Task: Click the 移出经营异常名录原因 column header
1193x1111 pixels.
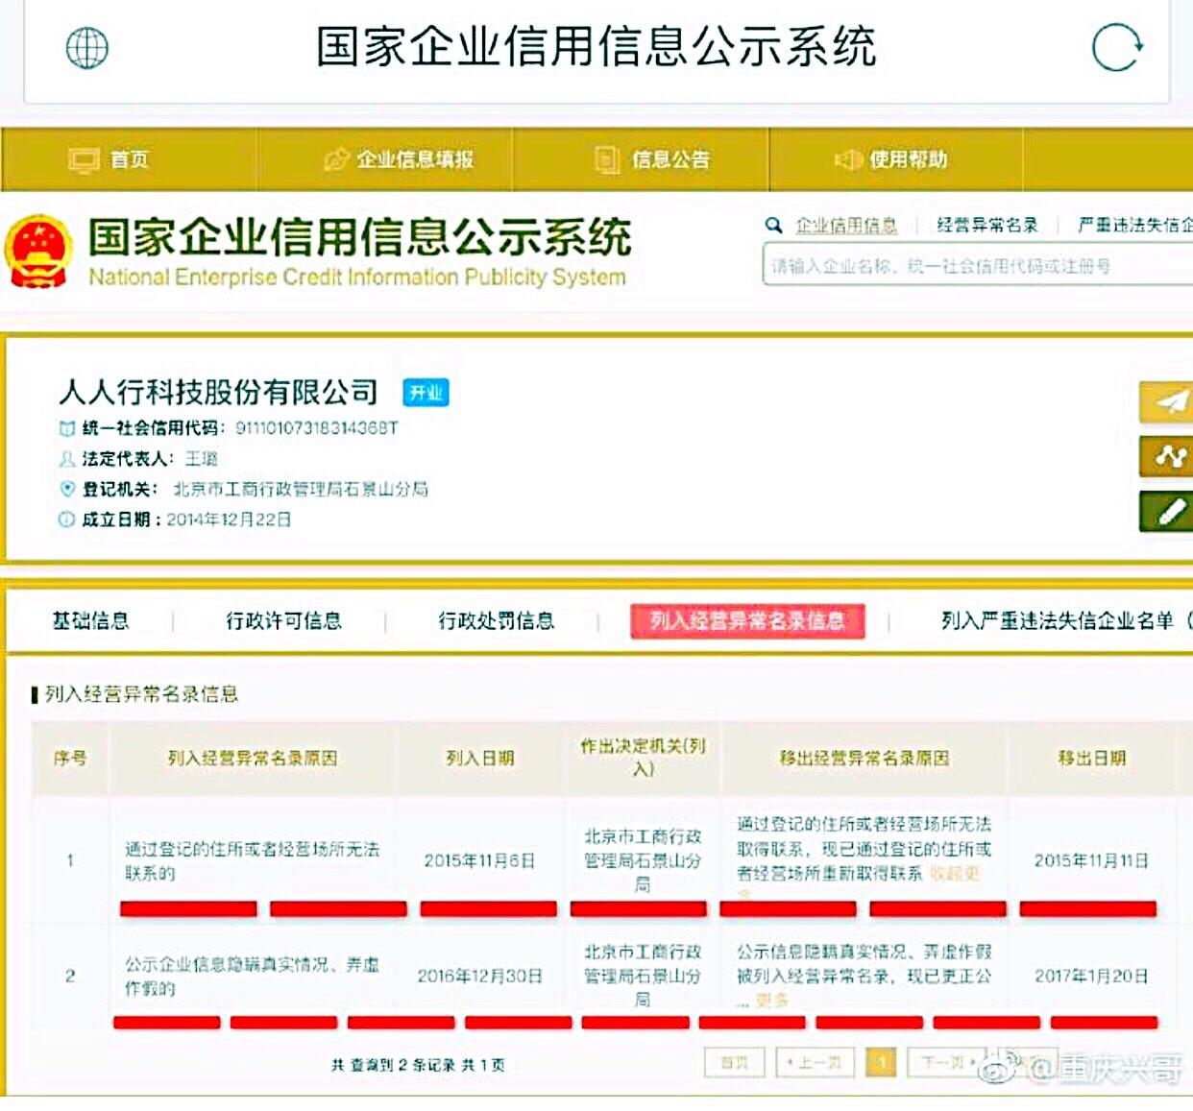Action: pyautogui.click(x=864, y=759)
